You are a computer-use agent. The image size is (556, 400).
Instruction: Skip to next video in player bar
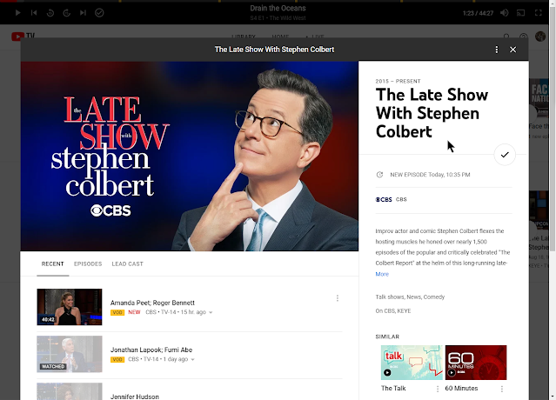(x=83, y=13)
